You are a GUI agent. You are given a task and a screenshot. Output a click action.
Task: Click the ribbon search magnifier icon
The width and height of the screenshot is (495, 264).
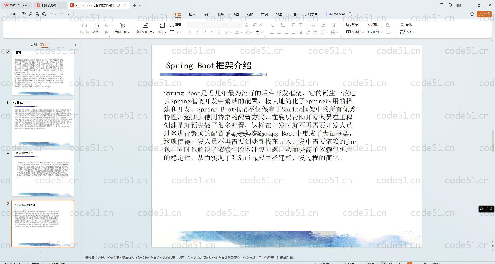pyautogui.click(x=350, y=14)
